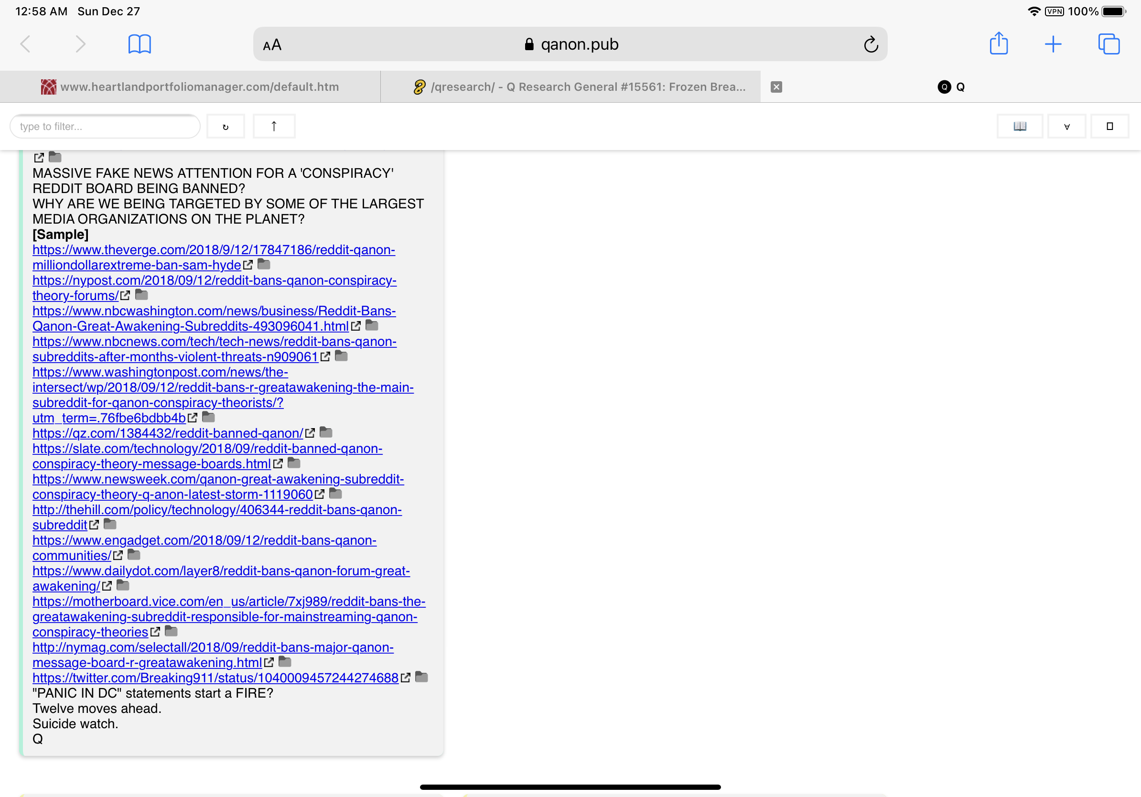The height and width of the screenshot is (797, 1141).
Task: Click folder icon after twitter Breaking911 link
Action: [421, 677]
